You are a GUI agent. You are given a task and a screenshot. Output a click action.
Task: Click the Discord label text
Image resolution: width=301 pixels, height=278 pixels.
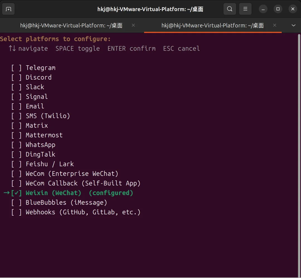pos(38,77)
